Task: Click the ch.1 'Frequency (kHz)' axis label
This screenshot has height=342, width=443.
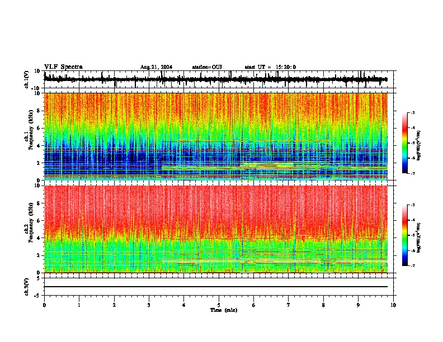Action: click(x=31, y=130)
